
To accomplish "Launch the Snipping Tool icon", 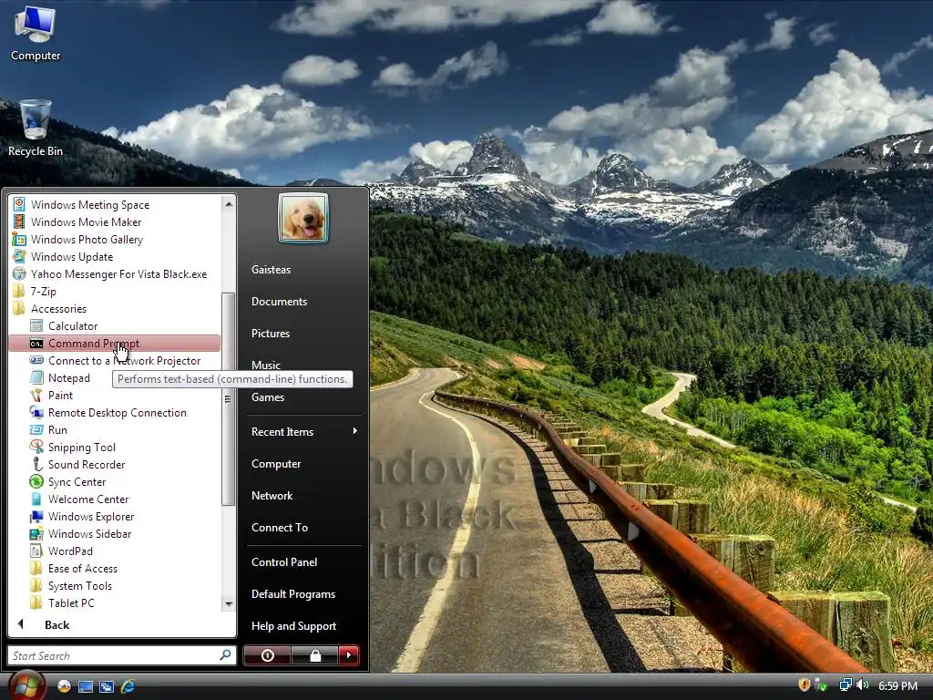I will tap(36, 447).
